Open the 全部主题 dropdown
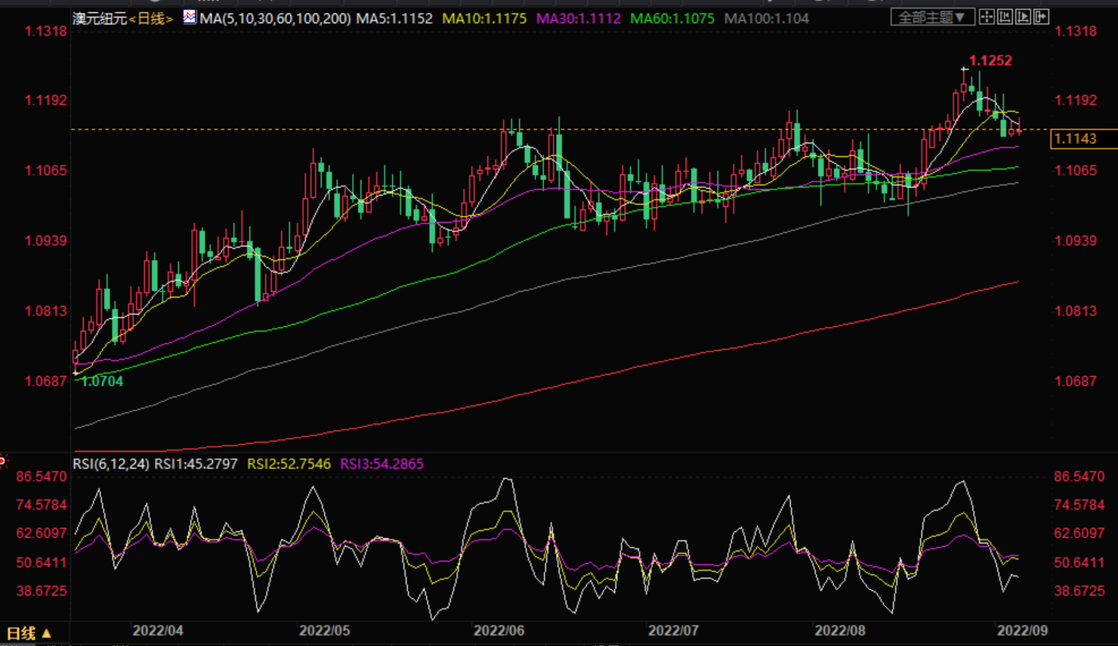1118x646 pixels. tap(932, 17)
